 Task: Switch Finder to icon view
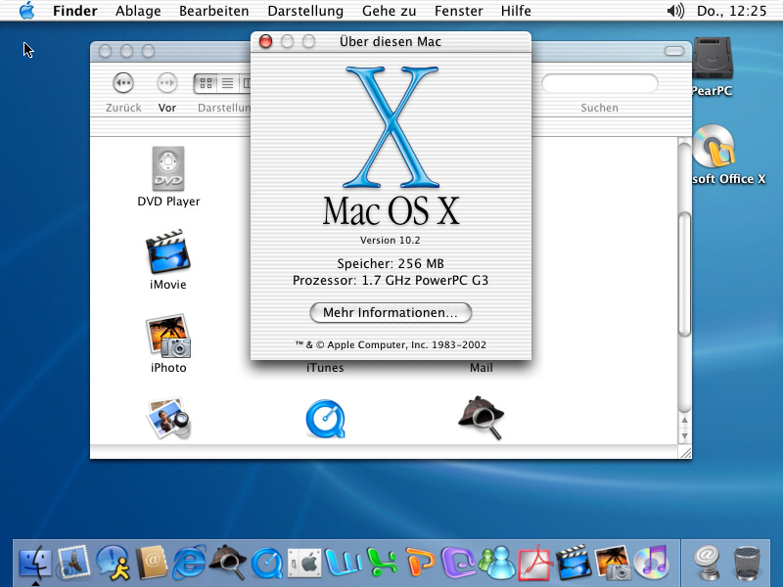(206, 83)
